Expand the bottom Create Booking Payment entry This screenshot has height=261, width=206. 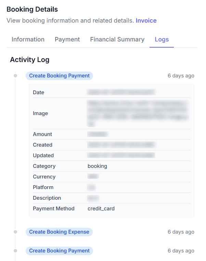59,251
